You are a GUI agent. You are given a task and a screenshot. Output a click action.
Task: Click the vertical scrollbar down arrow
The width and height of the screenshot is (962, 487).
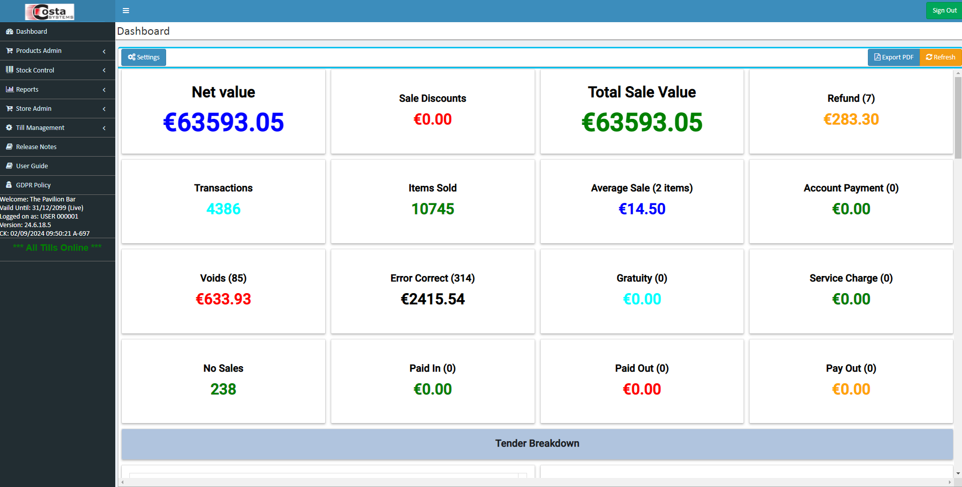pos(958,473)
